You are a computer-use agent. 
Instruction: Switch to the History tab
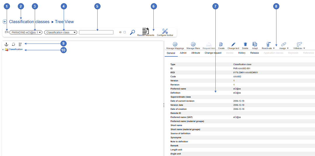242,53
